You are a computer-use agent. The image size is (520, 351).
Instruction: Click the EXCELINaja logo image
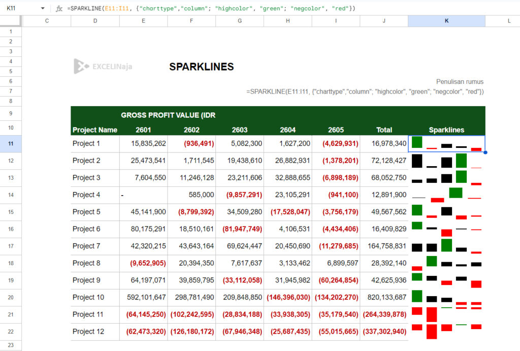[x=103, y=67]
